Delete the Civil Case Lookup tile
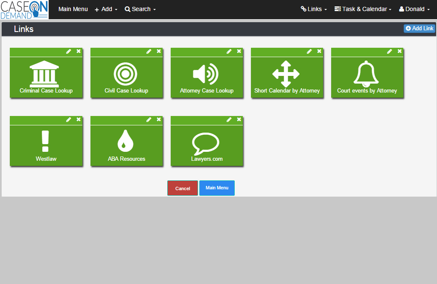Viewport: 437px width, 284px height. 159,51
